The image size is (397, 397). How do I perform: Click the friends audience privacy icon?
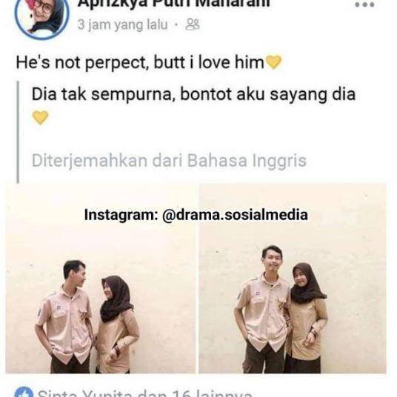pos(193,24)
